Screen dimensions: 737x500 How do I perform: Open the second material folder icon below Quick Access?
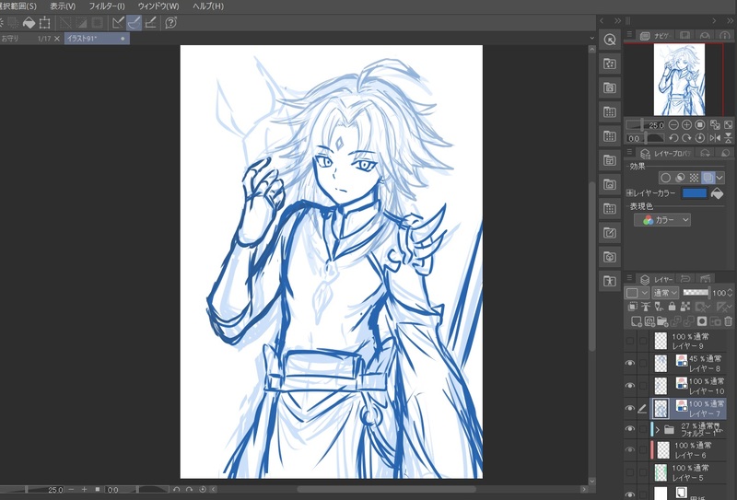[x=610, y=87]
